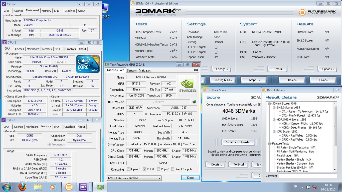Open About tab in top CPU-Z window
This screenshot has height=192, width=342.
(82, 11)
